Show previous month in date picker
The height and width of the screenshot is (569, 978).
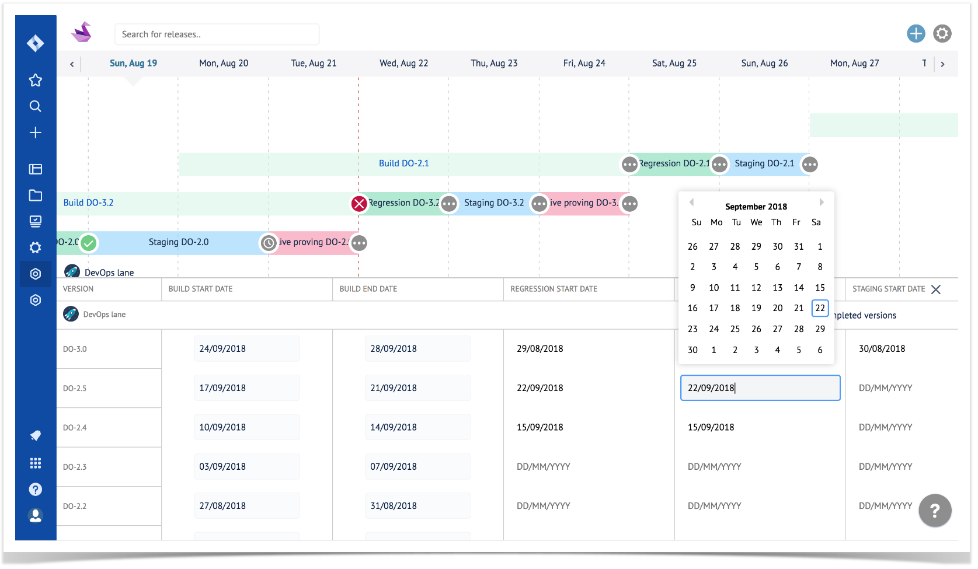click(x=692, y=203)
